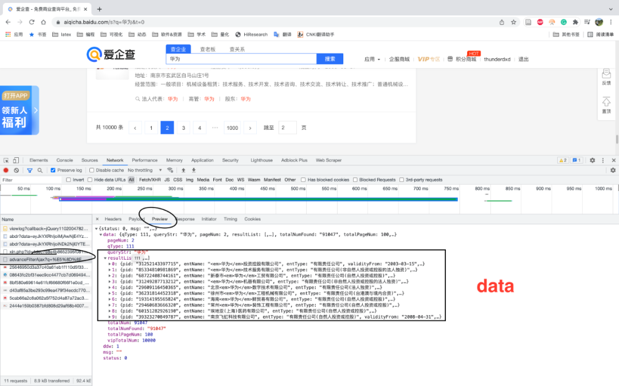The width and height of the screenshot is (619, 386).
Task: Go to next results page arrow
Action: 250,128
